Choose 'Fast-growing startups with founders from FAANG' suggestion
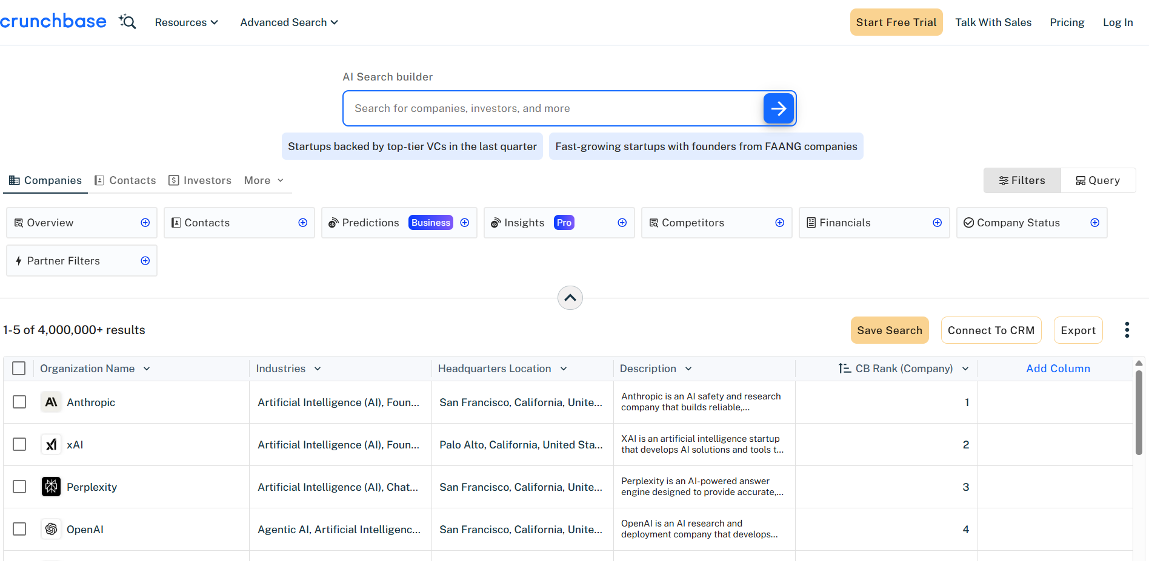 tap(706, 146)
